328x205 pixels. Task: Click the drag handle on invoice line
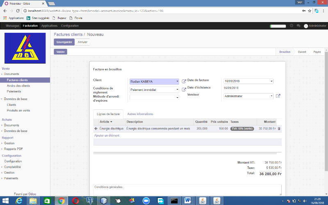[x=96, y=129]
